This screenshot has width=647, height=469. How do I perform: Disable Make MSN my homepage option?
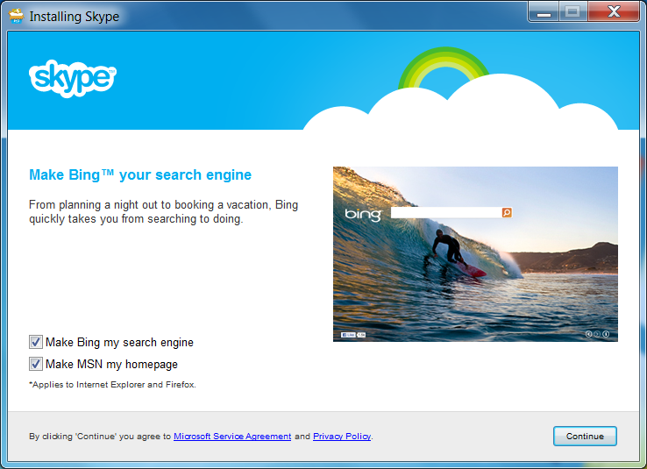[x=36, y=364]
